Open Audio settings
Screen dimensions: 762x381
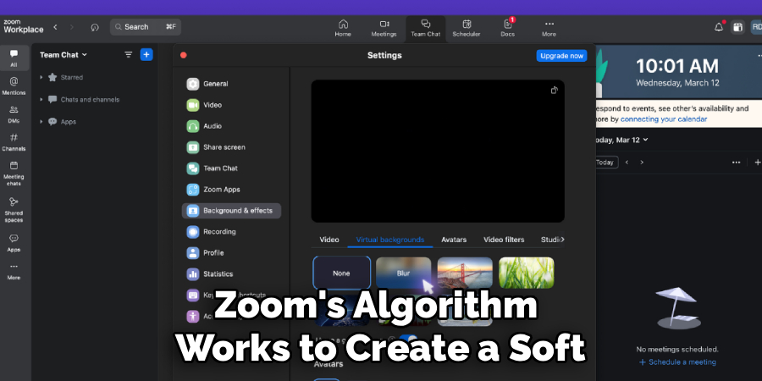coord(231,126)
